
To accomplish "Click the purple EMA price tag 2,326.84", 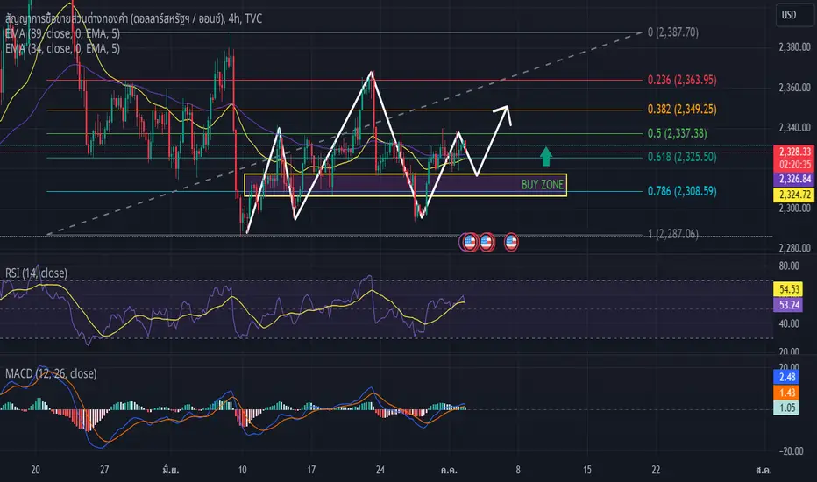I will (794, 180).
